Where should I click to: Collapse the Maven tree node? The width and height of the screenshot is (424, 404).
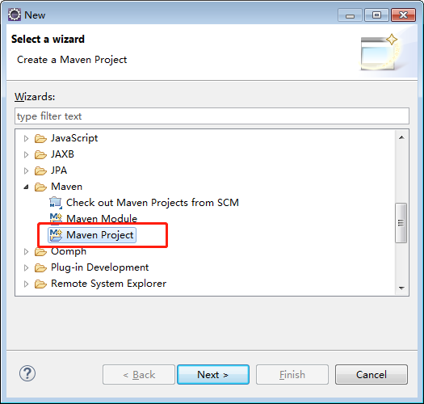coord(26,187)
